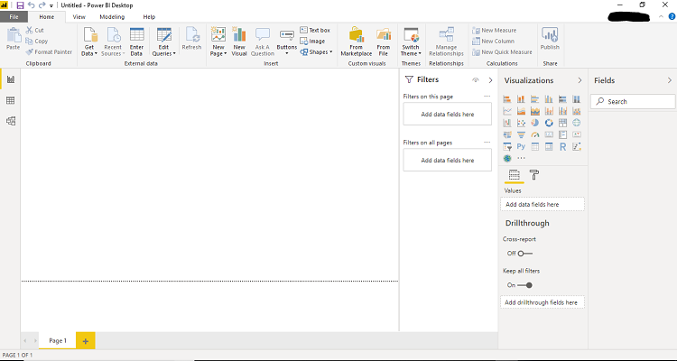Select the stacked column chart visual
The image size is (677, 361).
pyautogui.click(x=521, y=99)
